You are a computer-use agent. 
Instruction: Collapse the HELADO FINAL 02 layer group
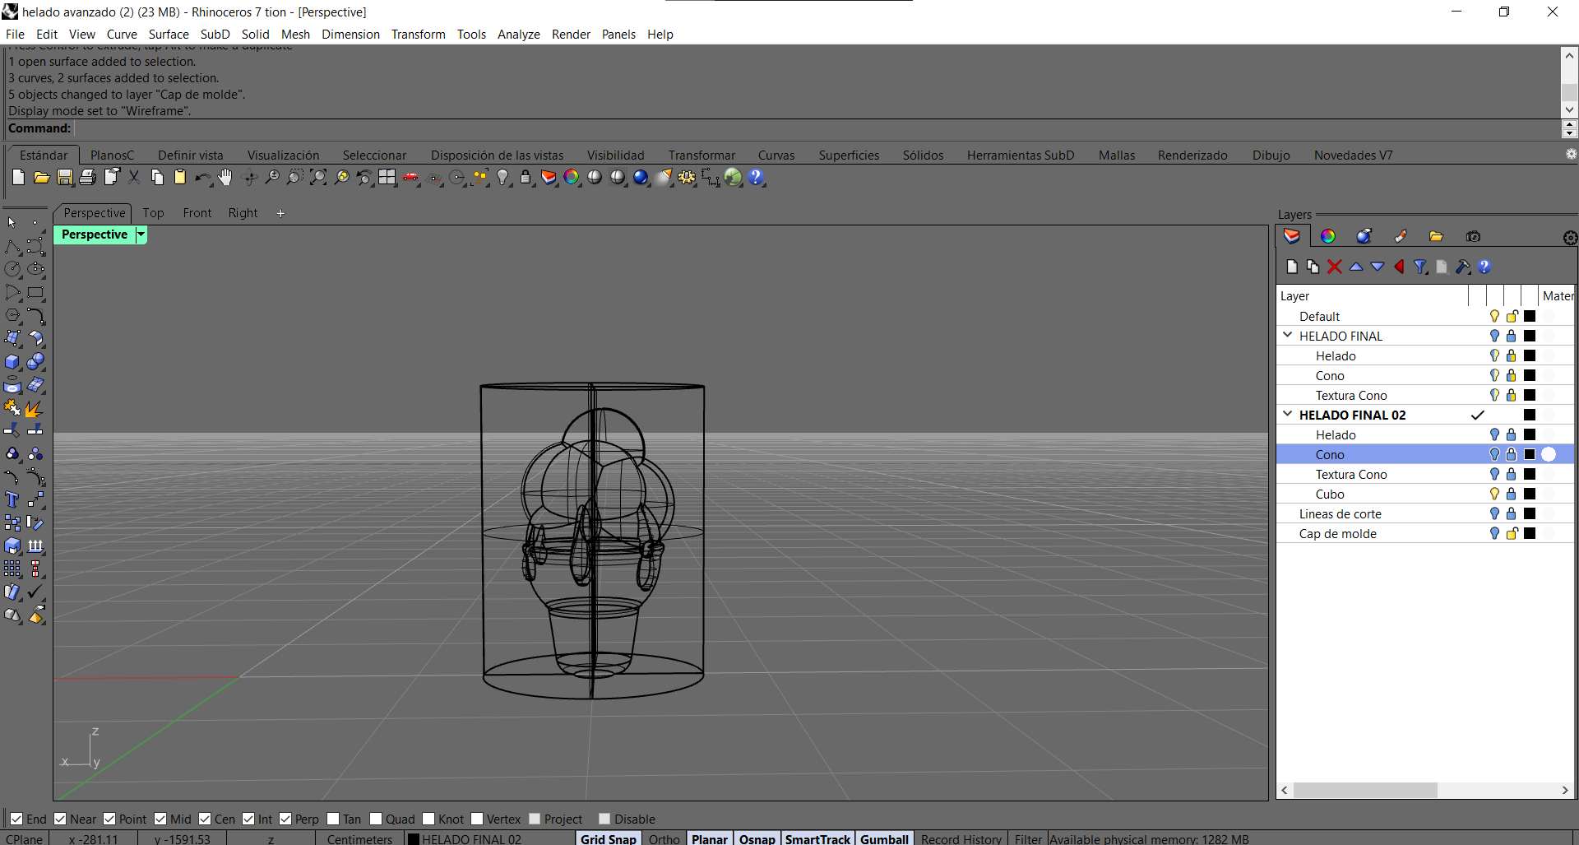pos(1288,414)
